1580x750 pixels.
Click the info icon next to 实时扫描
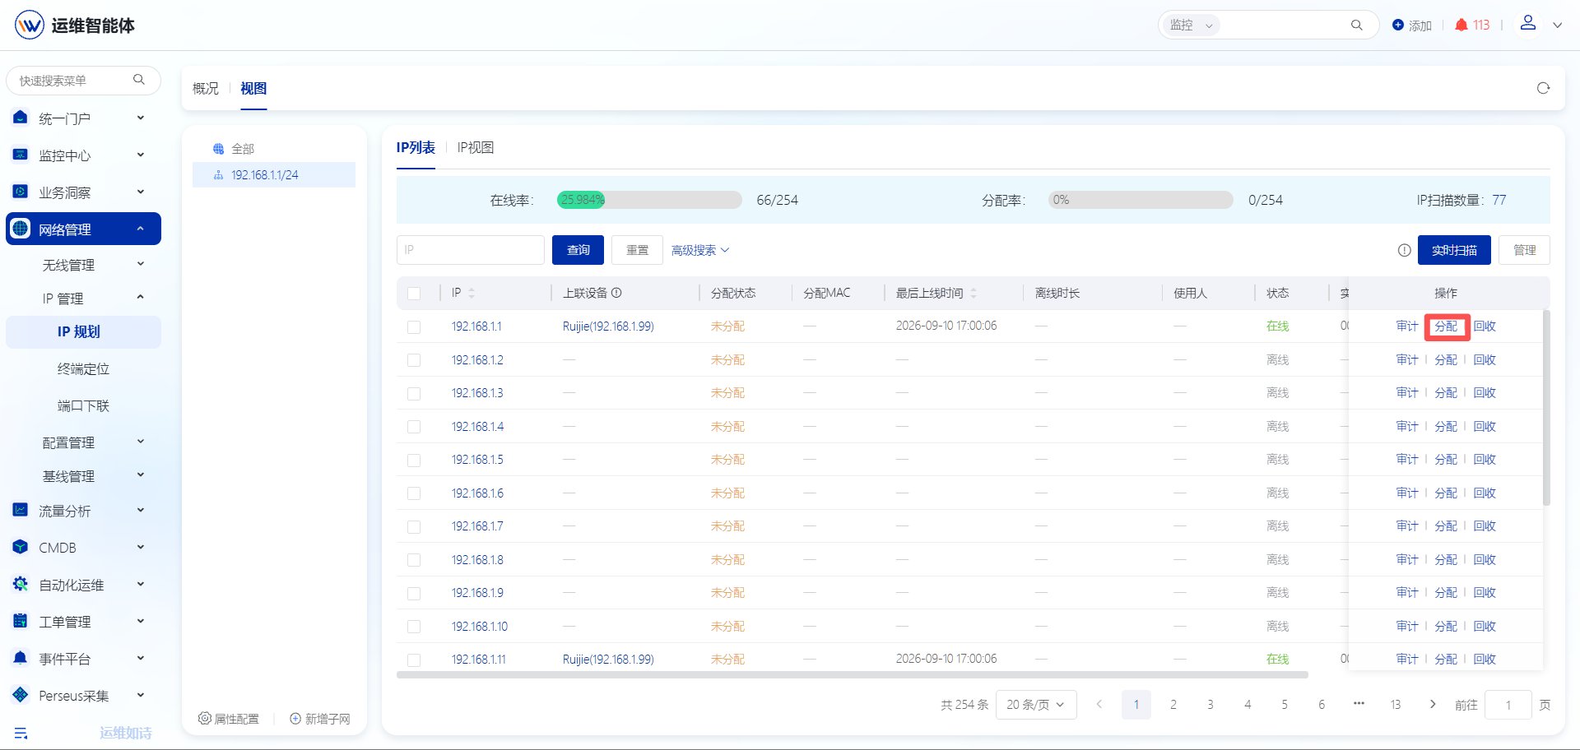pyautogui.click(x=1404, y=250)
